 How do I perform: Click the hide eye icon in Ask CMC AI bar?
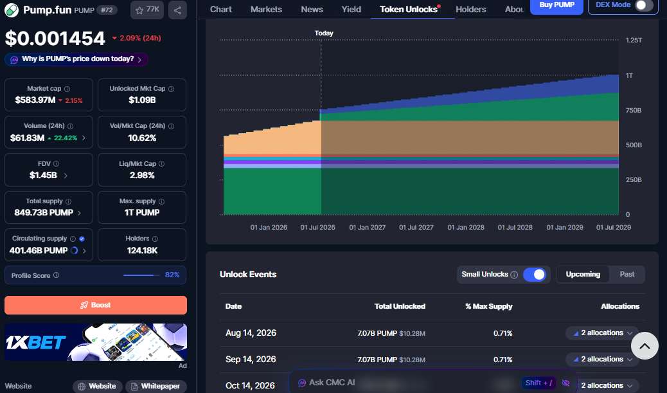(x=565, y=383)
